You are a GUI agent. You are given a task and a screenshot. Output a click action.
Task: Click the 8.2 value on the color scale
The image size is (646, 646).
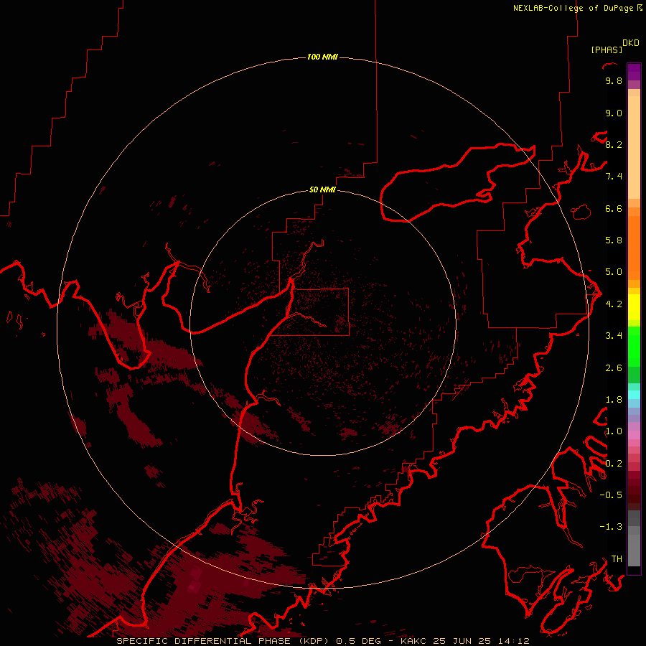(614, 144)
